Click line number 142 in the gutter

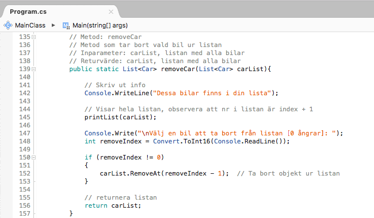click(x=25, y=93)
